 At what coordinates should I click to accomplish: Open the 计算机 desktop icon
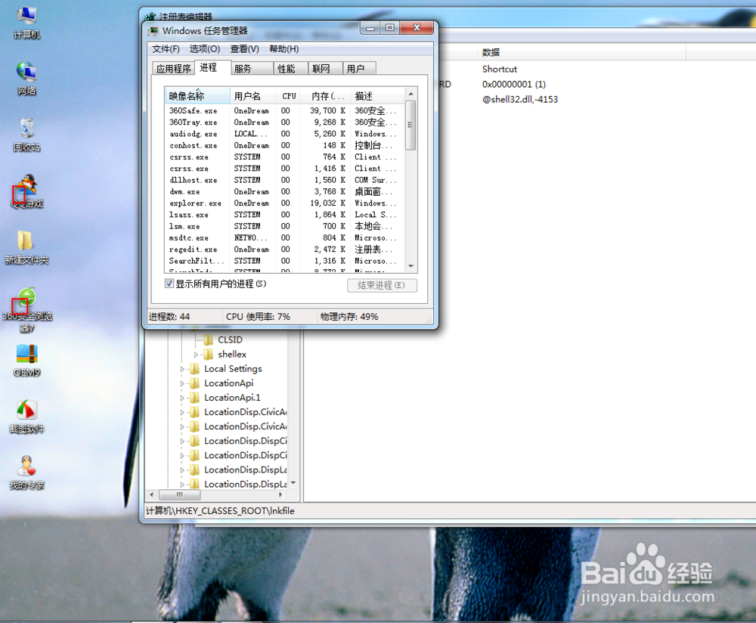pos(26,23)
